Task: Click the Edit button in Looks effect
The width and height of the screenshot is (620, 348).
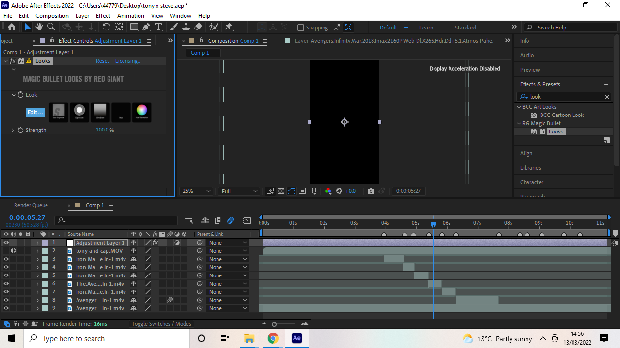Action: (35, 112)
